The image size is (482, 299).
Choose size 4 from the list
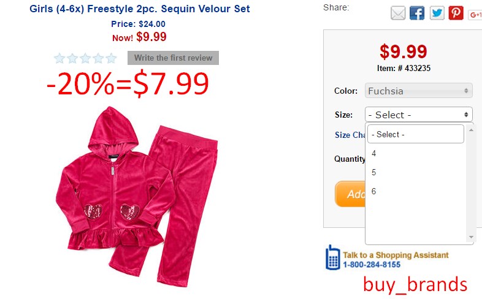click(x=416, y=153)
